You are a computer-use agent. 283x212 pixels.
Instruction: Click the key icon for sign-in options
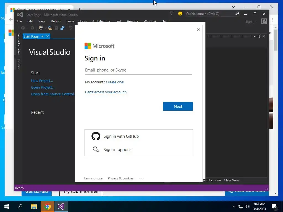pyautogui.click(x=96, y=149)
